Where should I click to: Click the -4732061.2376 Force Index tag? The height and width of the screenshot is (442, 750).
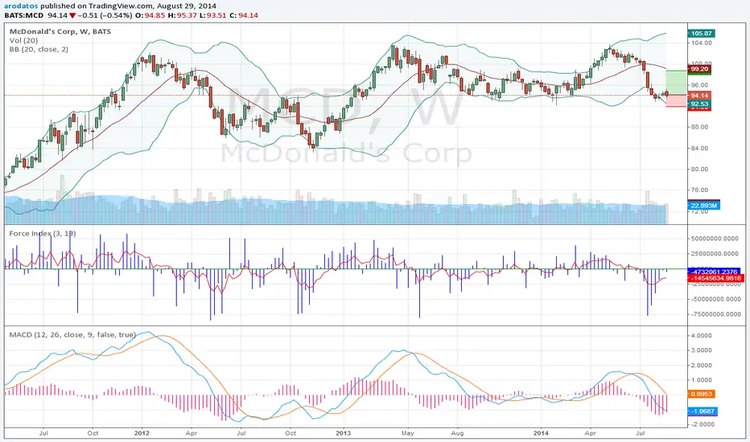pos(714,272)
